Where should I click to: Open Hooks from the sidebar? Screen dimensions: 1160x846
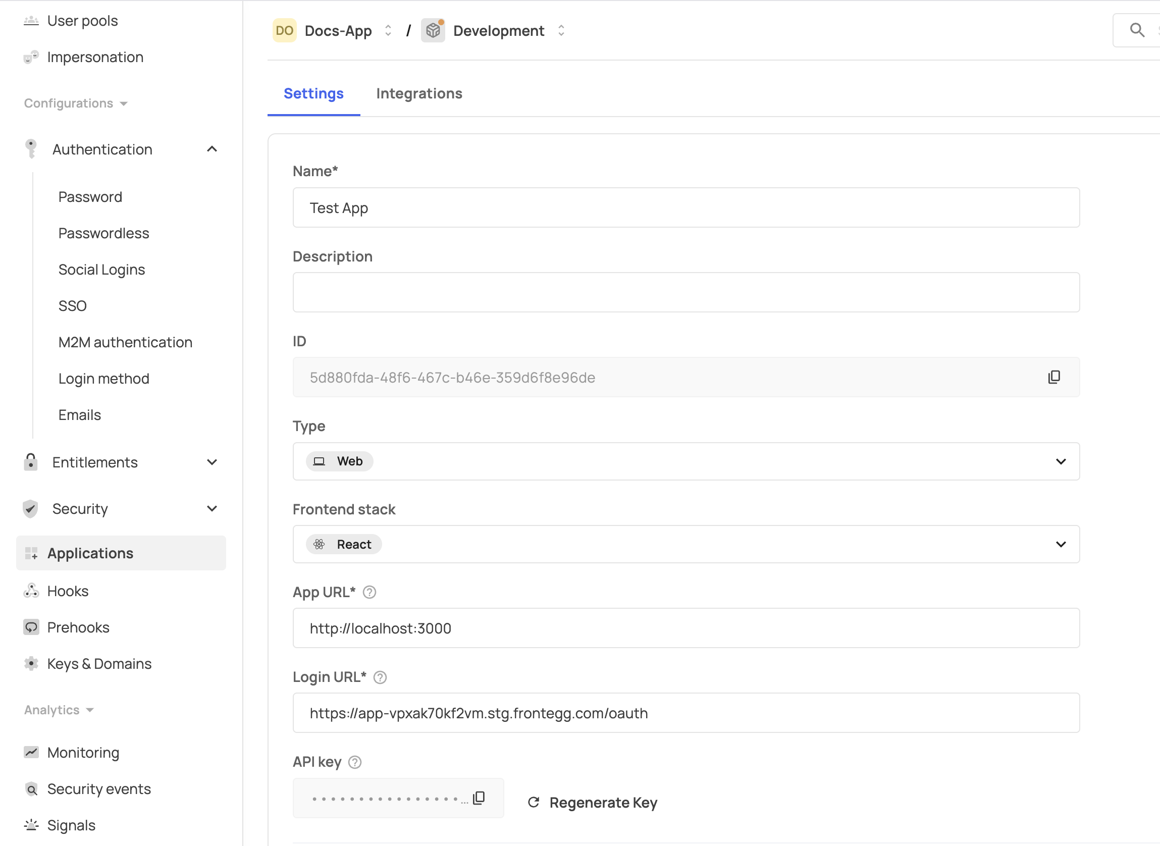[68, 591]
